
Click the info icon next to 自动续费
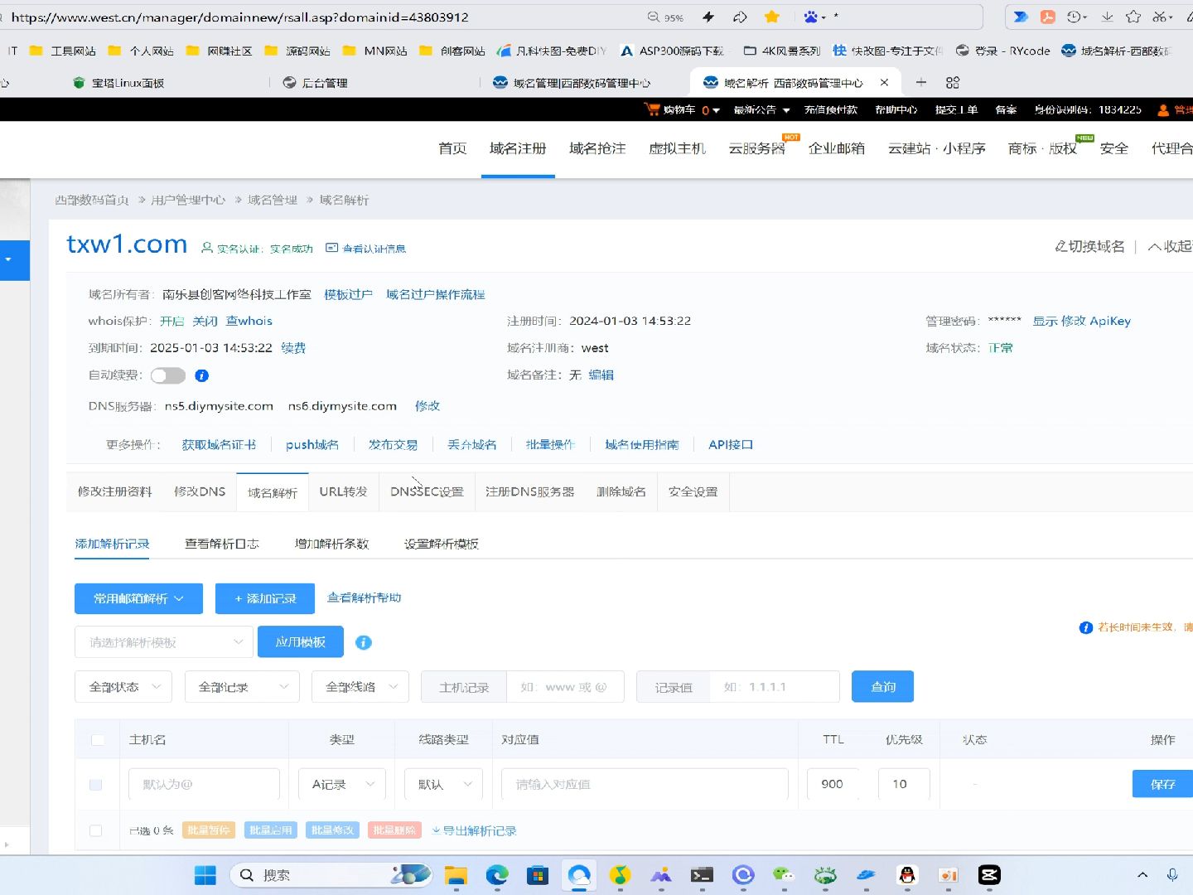201,375
